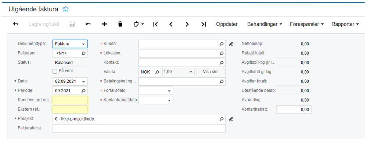367x141 pixels.
Task: Open the Behandlinger menu
Action: tap(265, 24)
